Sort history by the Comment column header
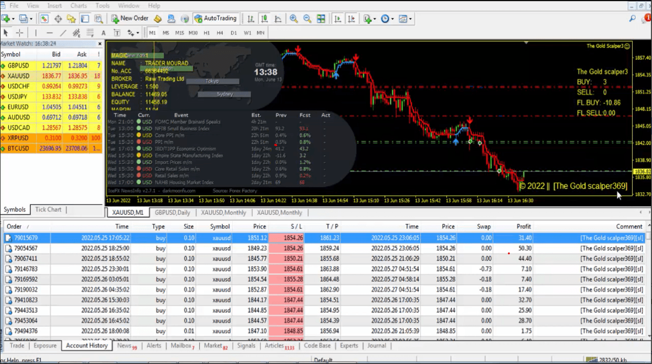Viewport: 652px width, 364px height. (588, 226)
